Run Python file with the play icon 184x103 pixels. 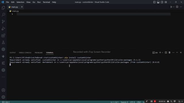(x=171, y=7)
